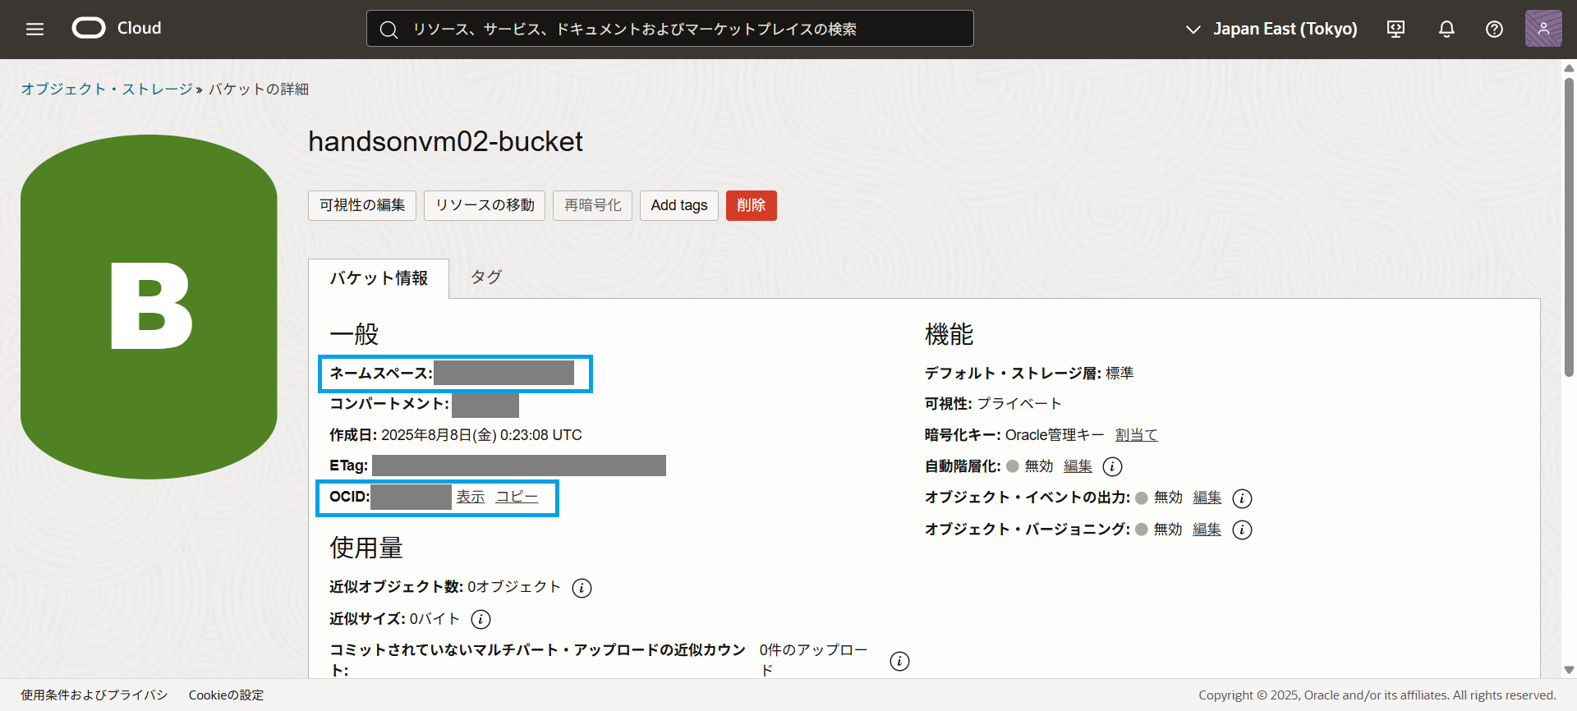Click the 使用量 section heading
The height and width of the screenshot is (711, 1577).
pos(366,548)
